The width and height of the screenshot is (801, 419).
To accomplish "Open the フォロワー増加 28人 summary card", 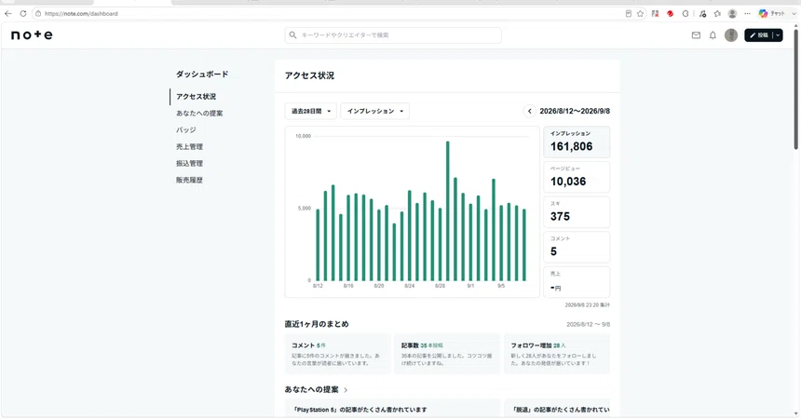I will pos(557,354).
